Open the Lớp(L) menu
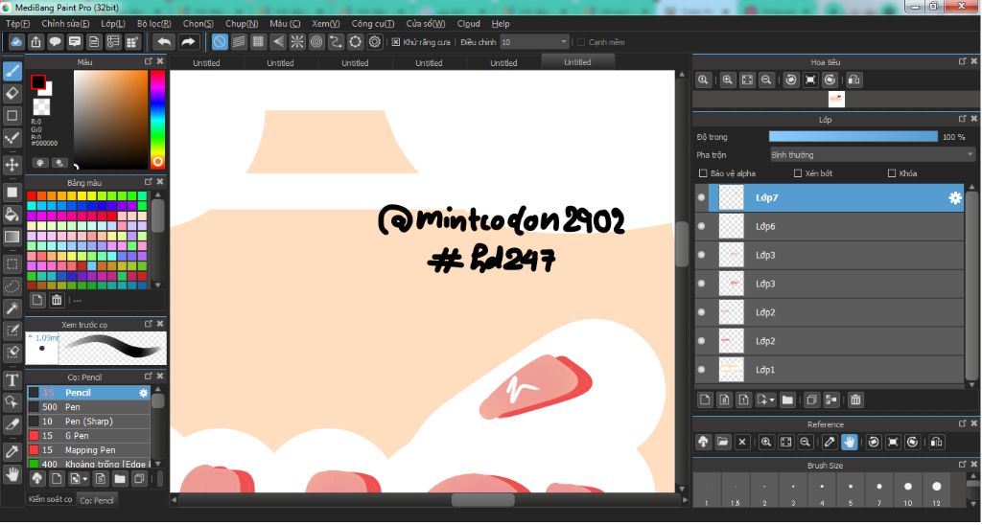The image size is (982, 525). (113, 23)
